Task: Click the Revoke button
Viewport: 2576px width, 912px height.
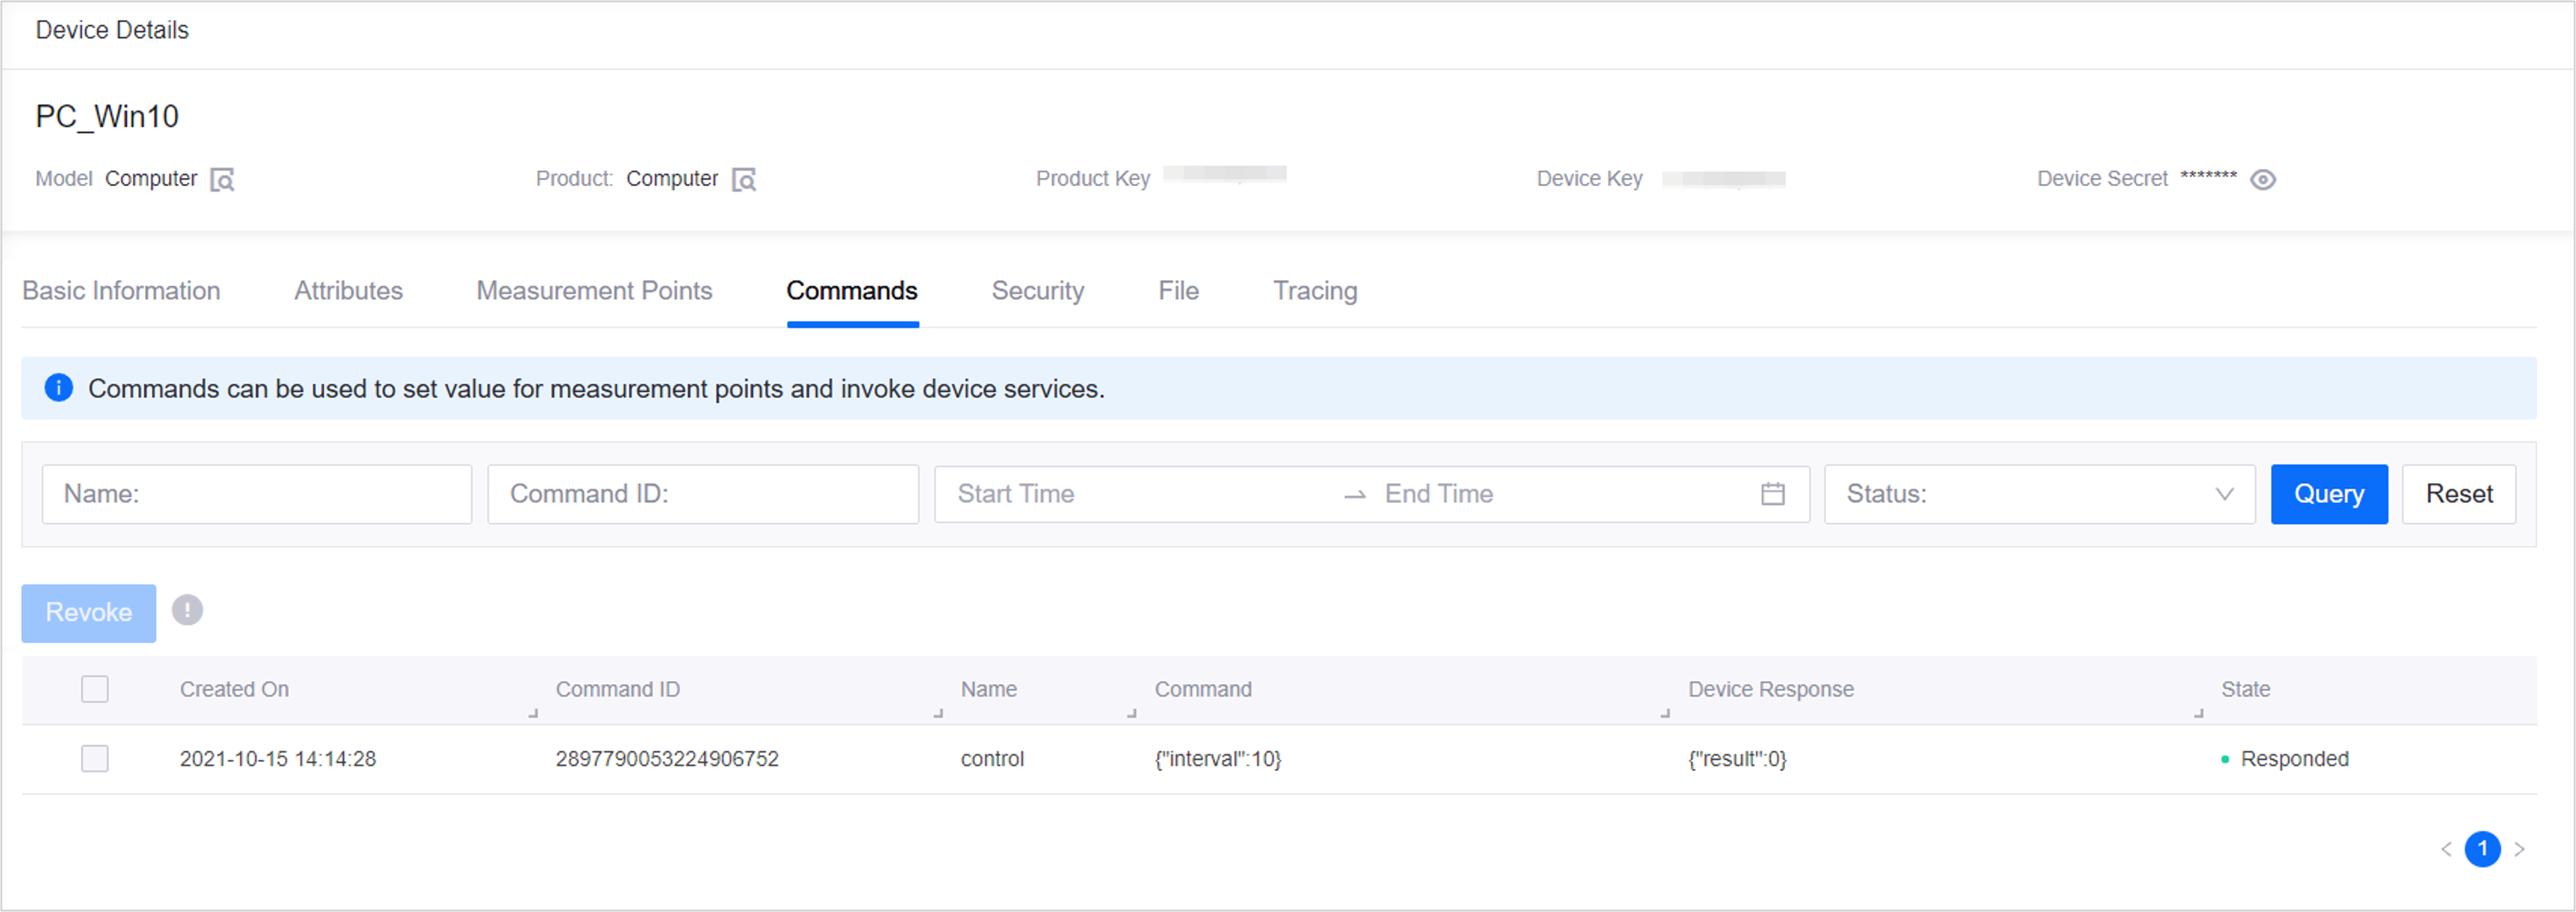Action: coord(88,612)
